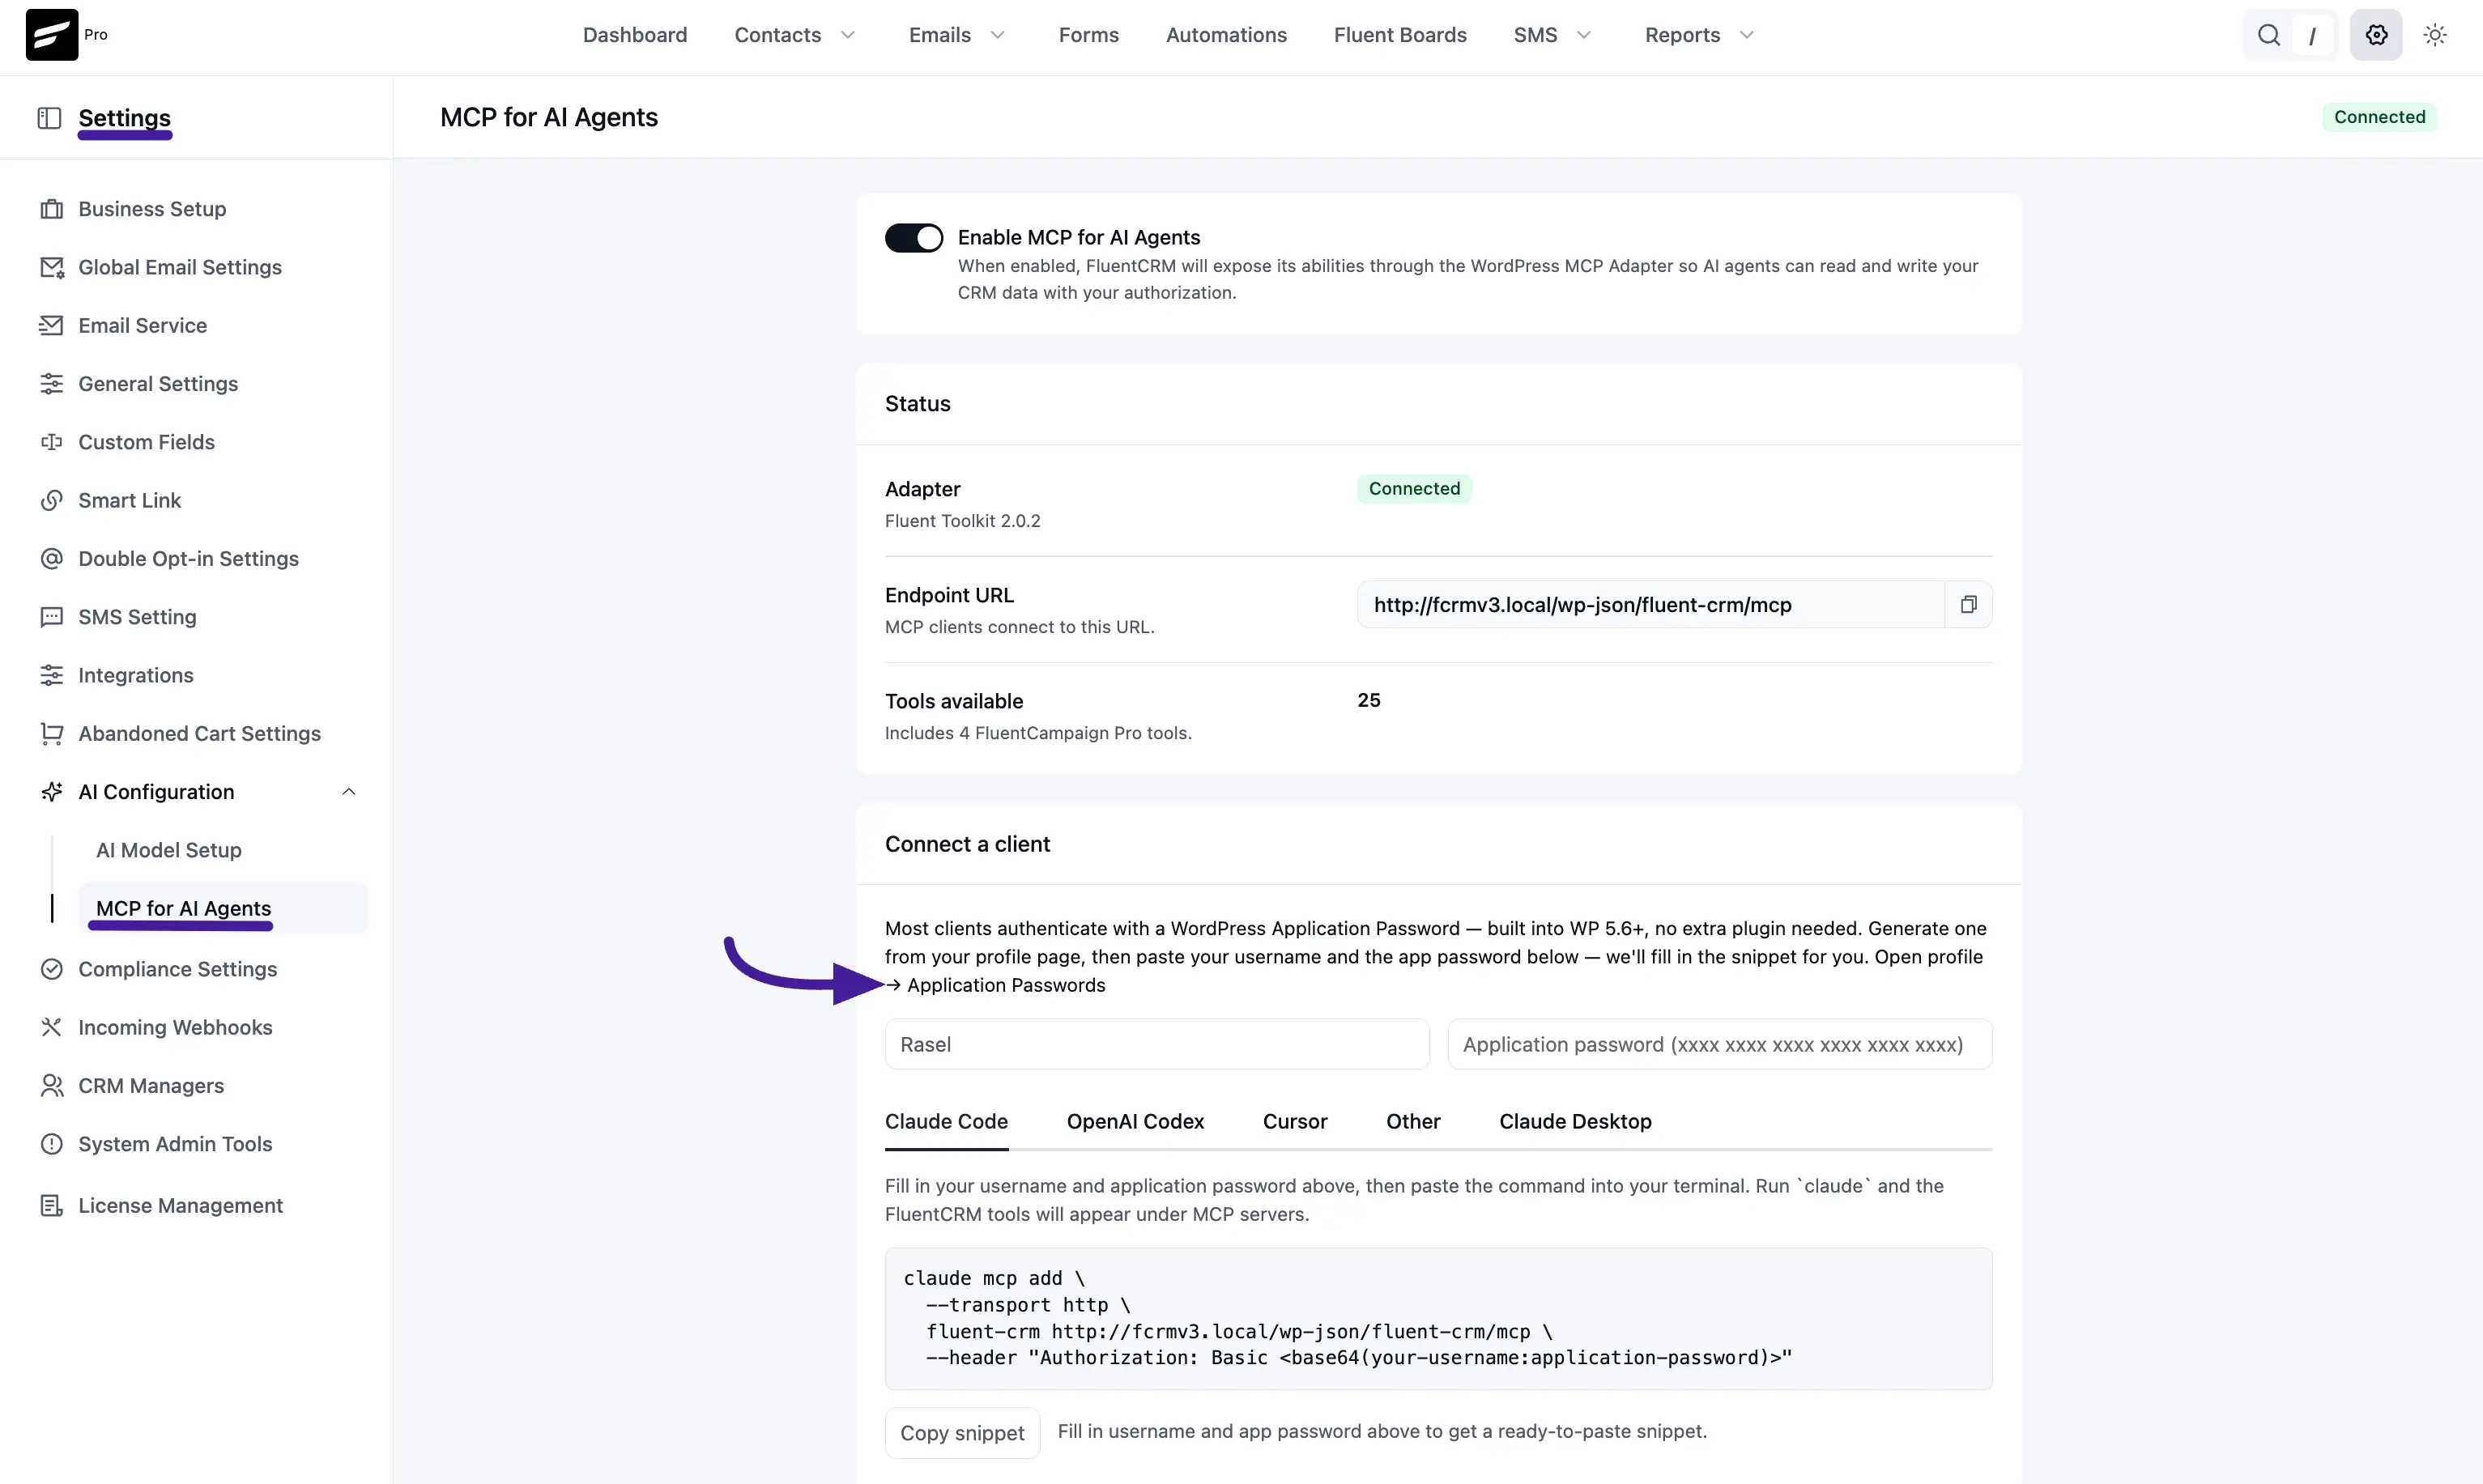Click the Compliance Settings checkmark icon

coord(52,969)
